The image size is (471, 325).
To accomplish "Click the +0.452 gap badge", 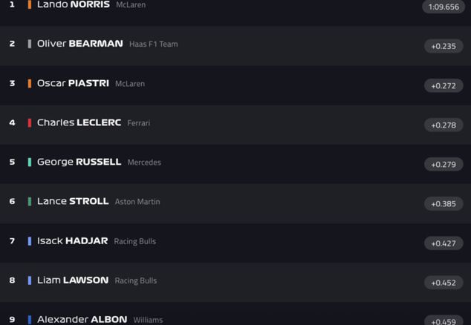I will (444, 282).
